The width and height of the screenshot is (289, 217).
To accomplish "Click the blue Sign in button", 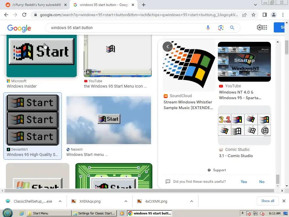I will tap(279, 27).
